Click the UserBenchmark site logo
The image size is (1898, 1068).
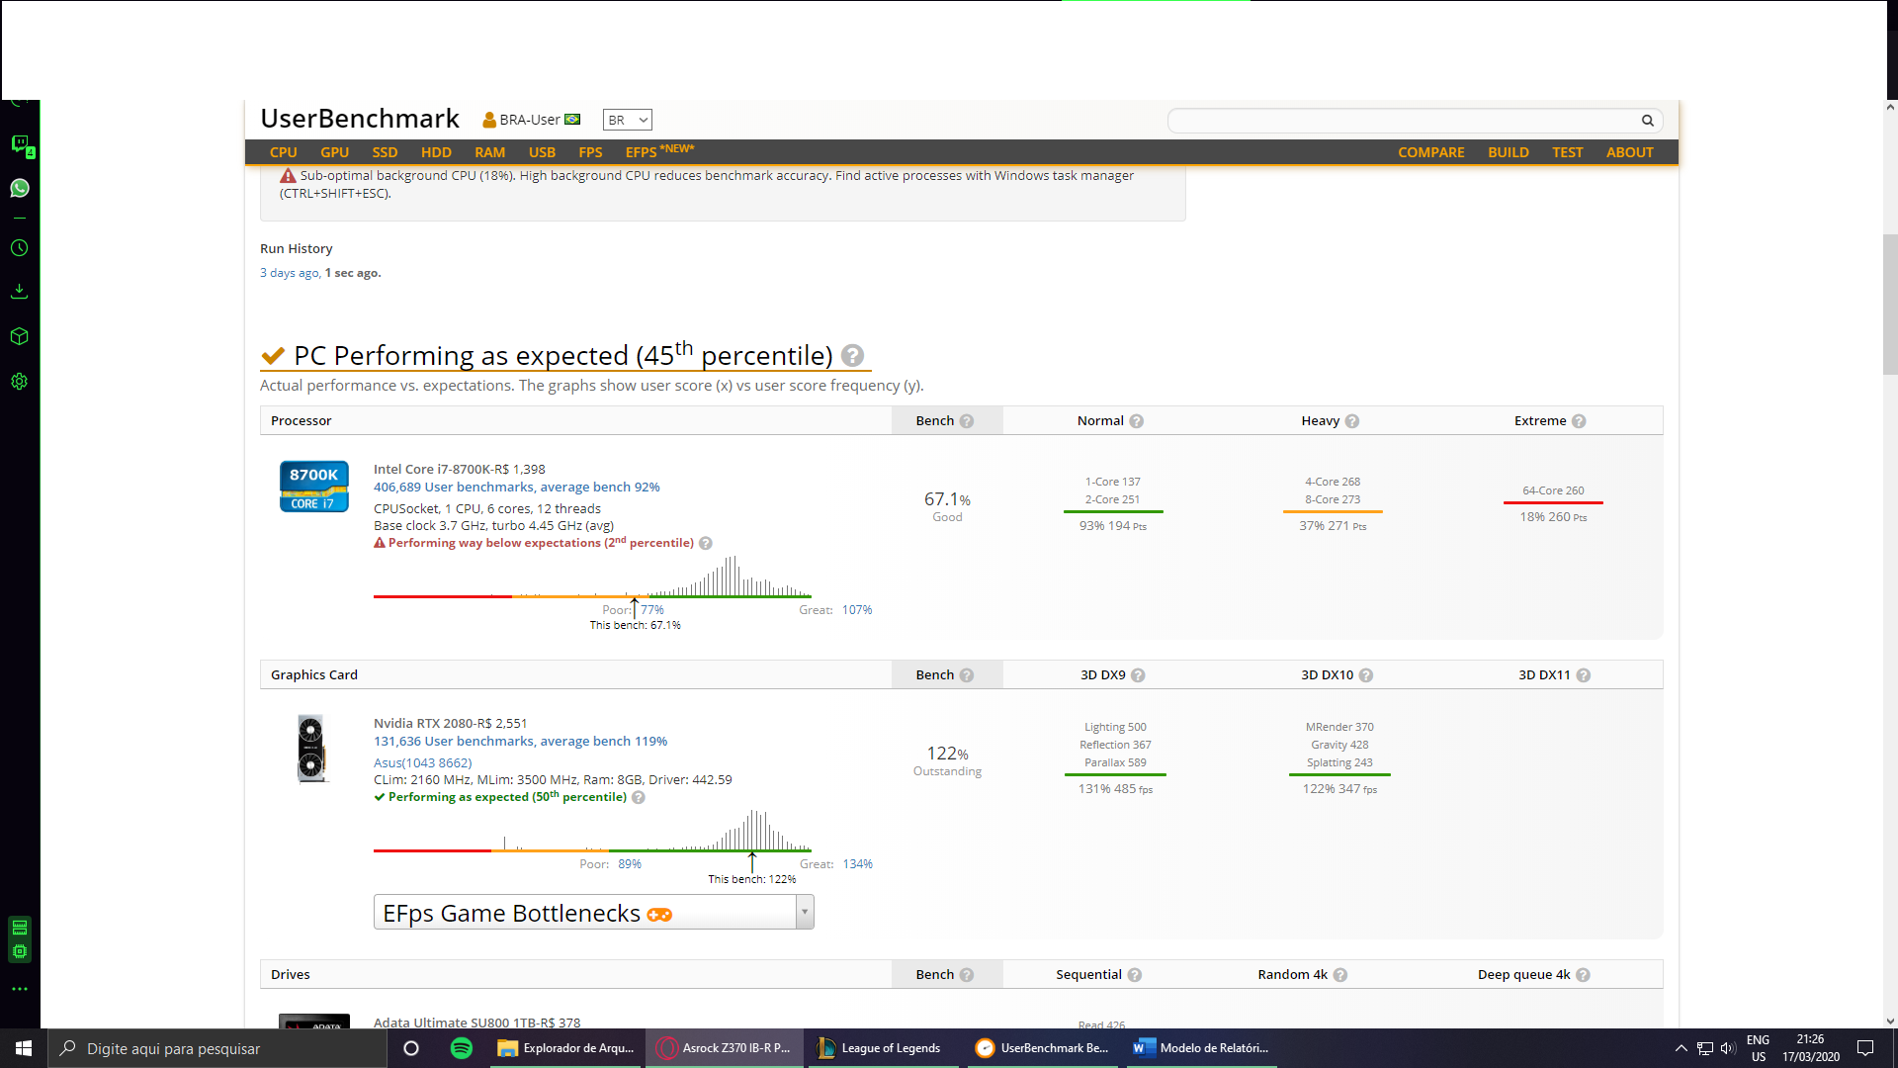[360, 119]
